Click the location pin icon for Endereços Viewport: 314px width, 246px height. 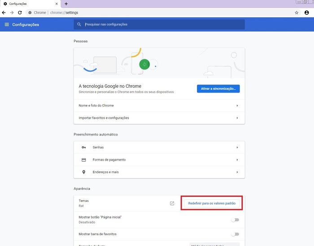click(x=84, y=172)
